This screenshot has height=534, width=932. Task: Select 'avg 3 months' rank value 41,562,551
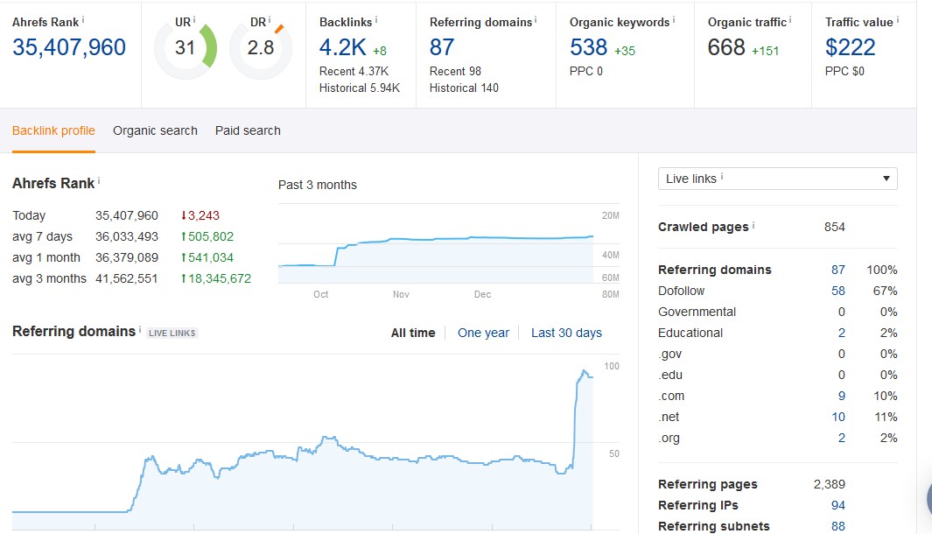click(x=127, y=279)
